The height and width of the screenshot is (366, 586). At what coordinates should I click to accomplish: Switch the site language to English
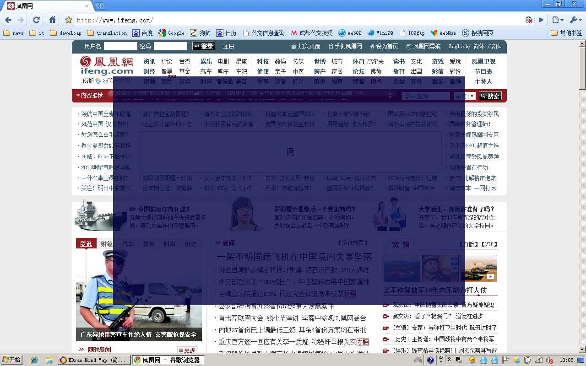459,46
